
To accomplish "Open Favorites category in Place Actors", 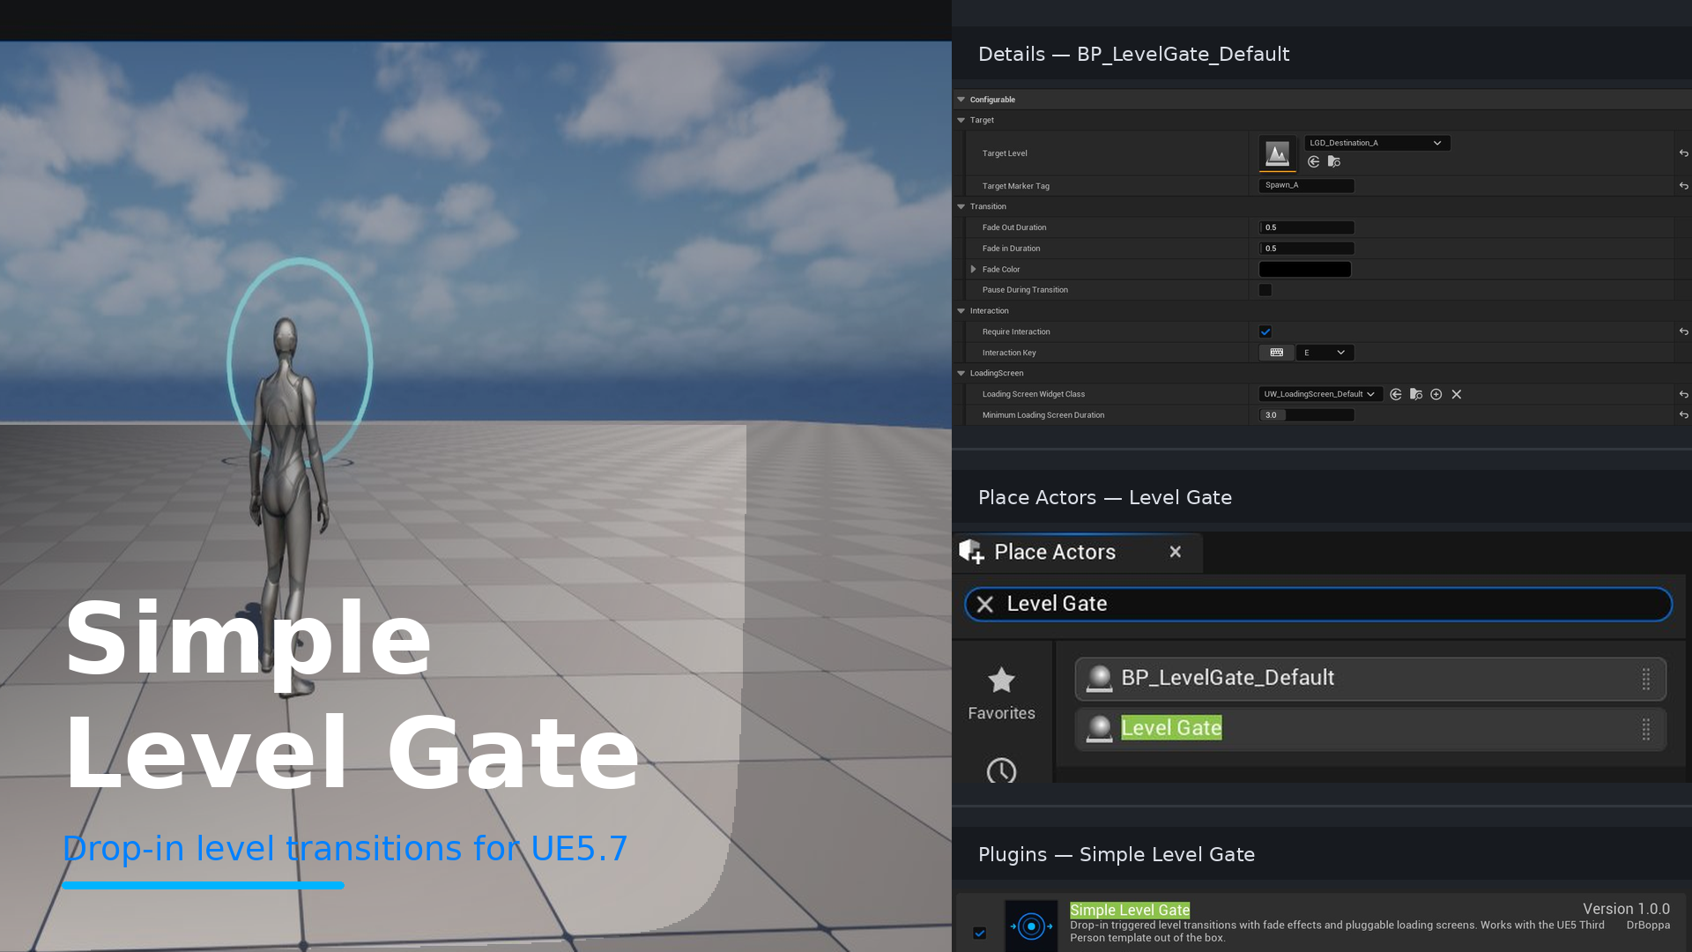I will click(x=1001, y=694).
